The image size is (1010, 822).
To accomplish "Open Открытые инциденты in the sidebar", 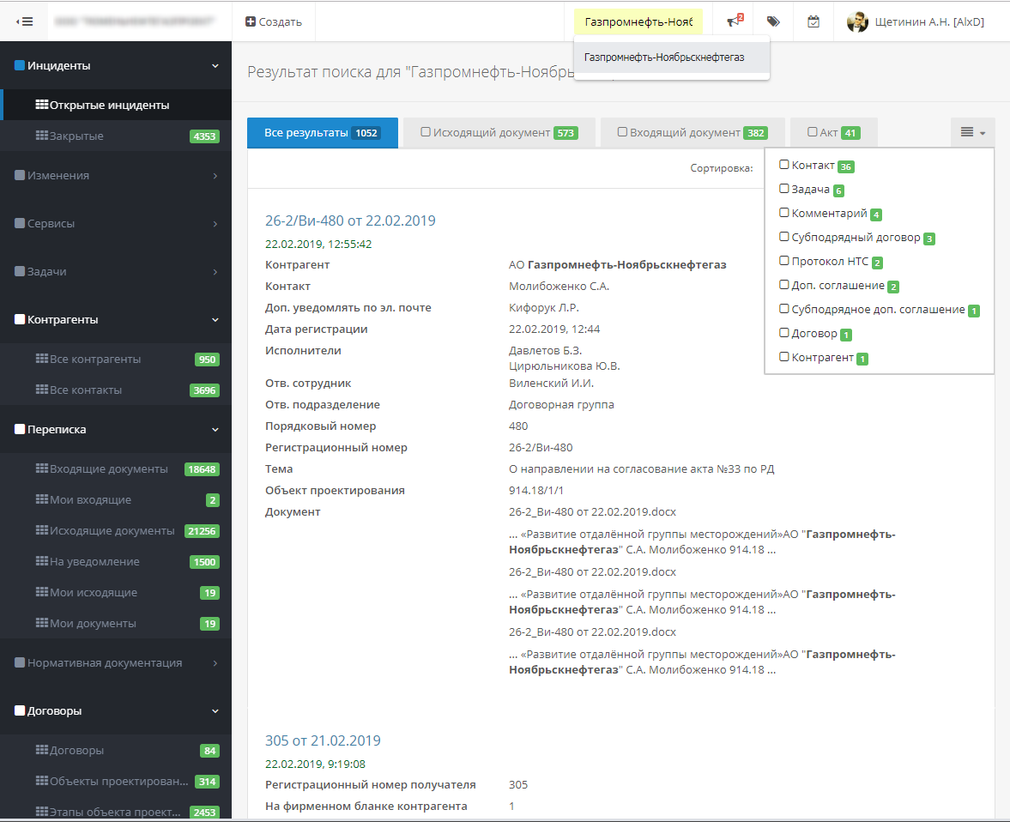I will pos(116,105).
